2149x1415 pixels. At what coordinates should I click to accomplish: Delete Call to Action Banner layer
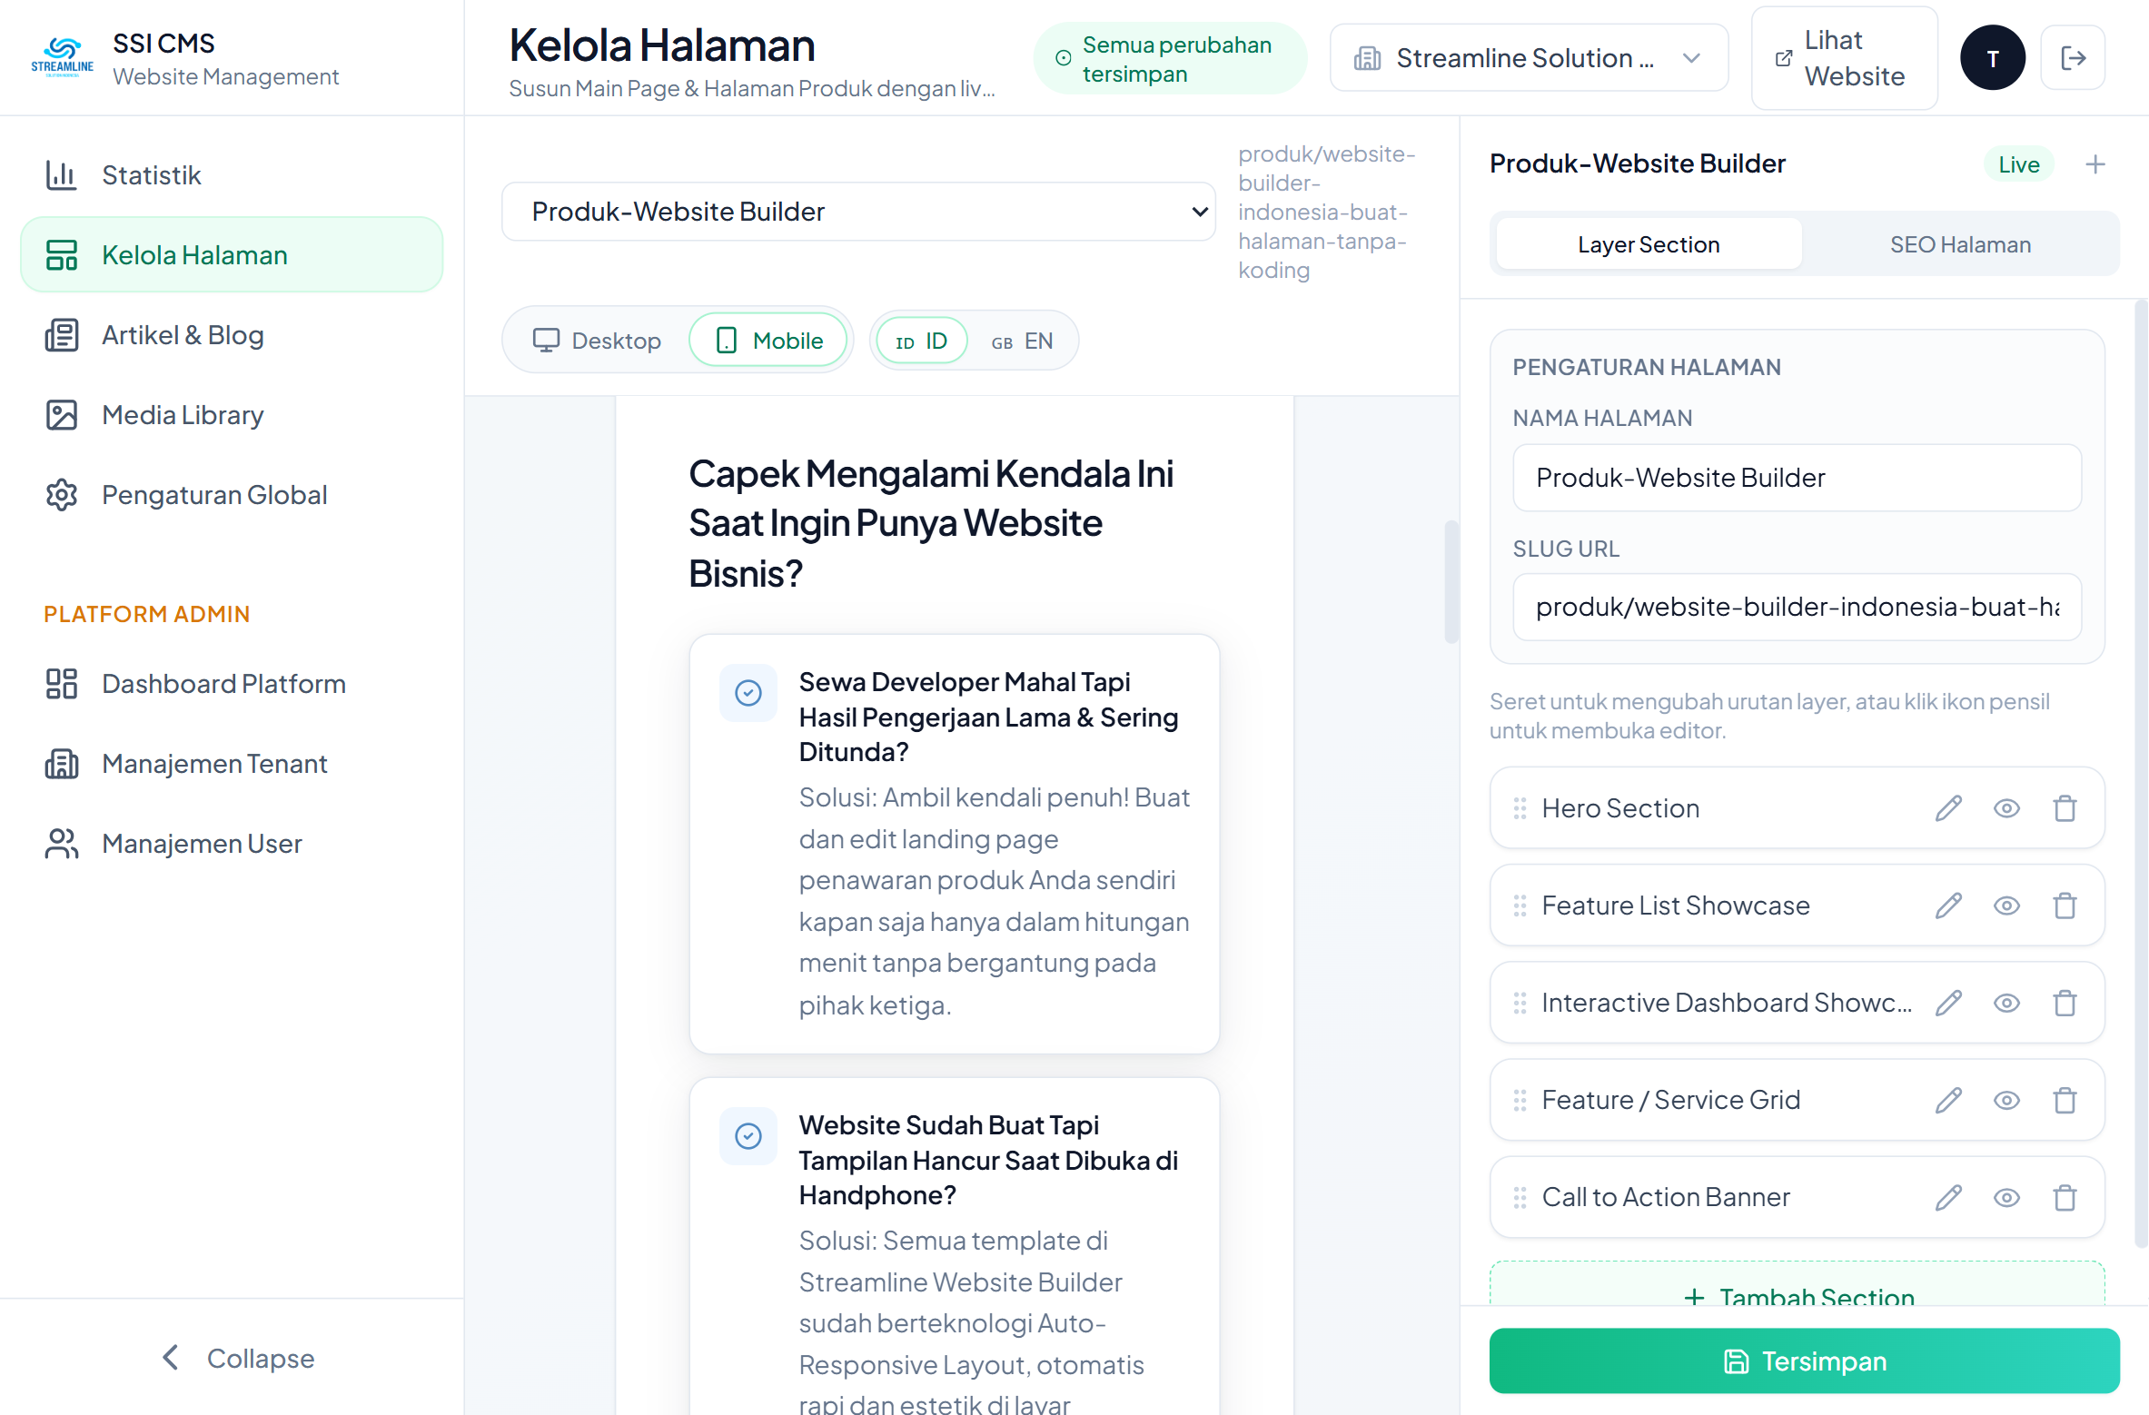pyautogui.click(x=2065, y=1197)
